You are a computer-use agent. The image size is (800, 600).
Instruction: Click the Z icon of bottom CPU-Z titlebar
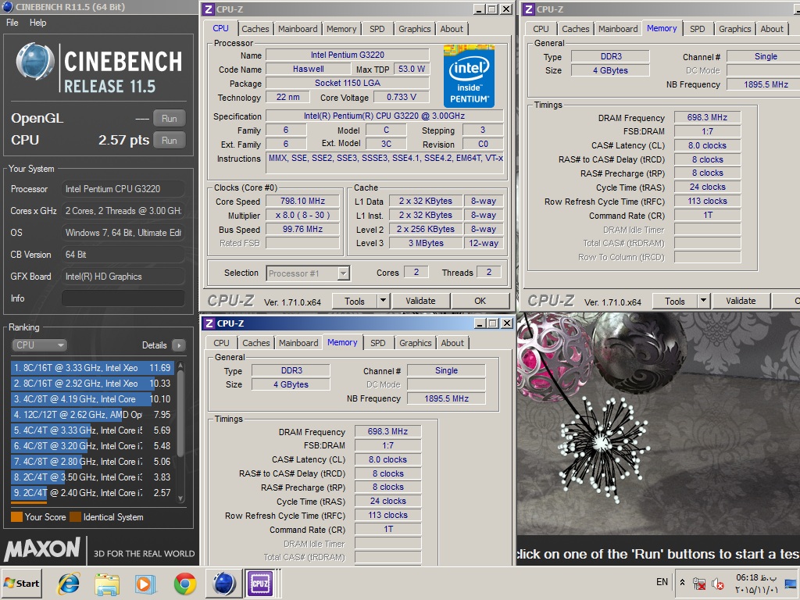[209, 323]
